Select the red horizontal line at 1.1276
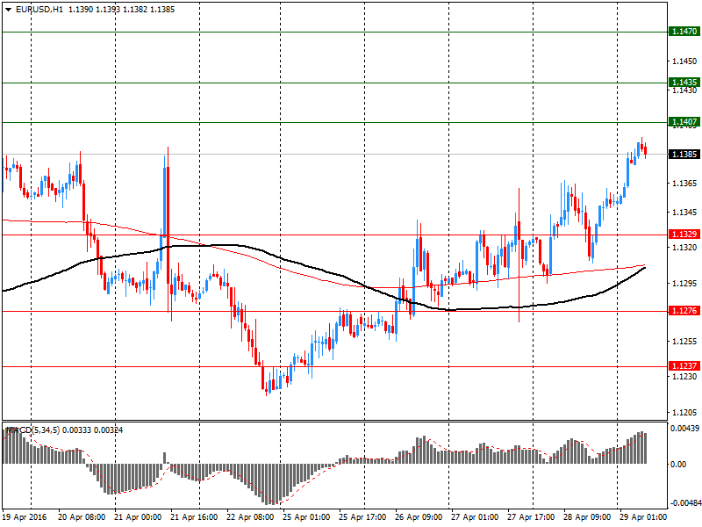 [x=335, y=312]
